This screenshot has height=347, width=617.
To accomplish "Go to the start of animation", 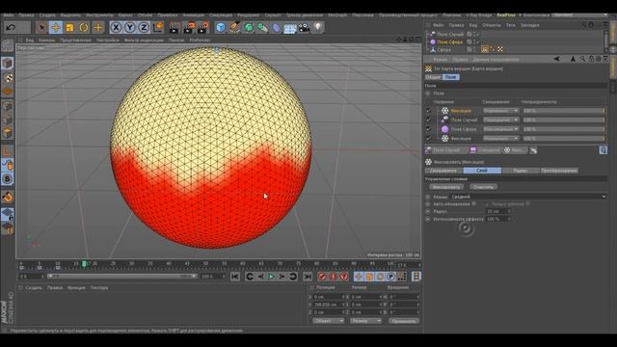I will pyautogui.click(x=235, y=277).
